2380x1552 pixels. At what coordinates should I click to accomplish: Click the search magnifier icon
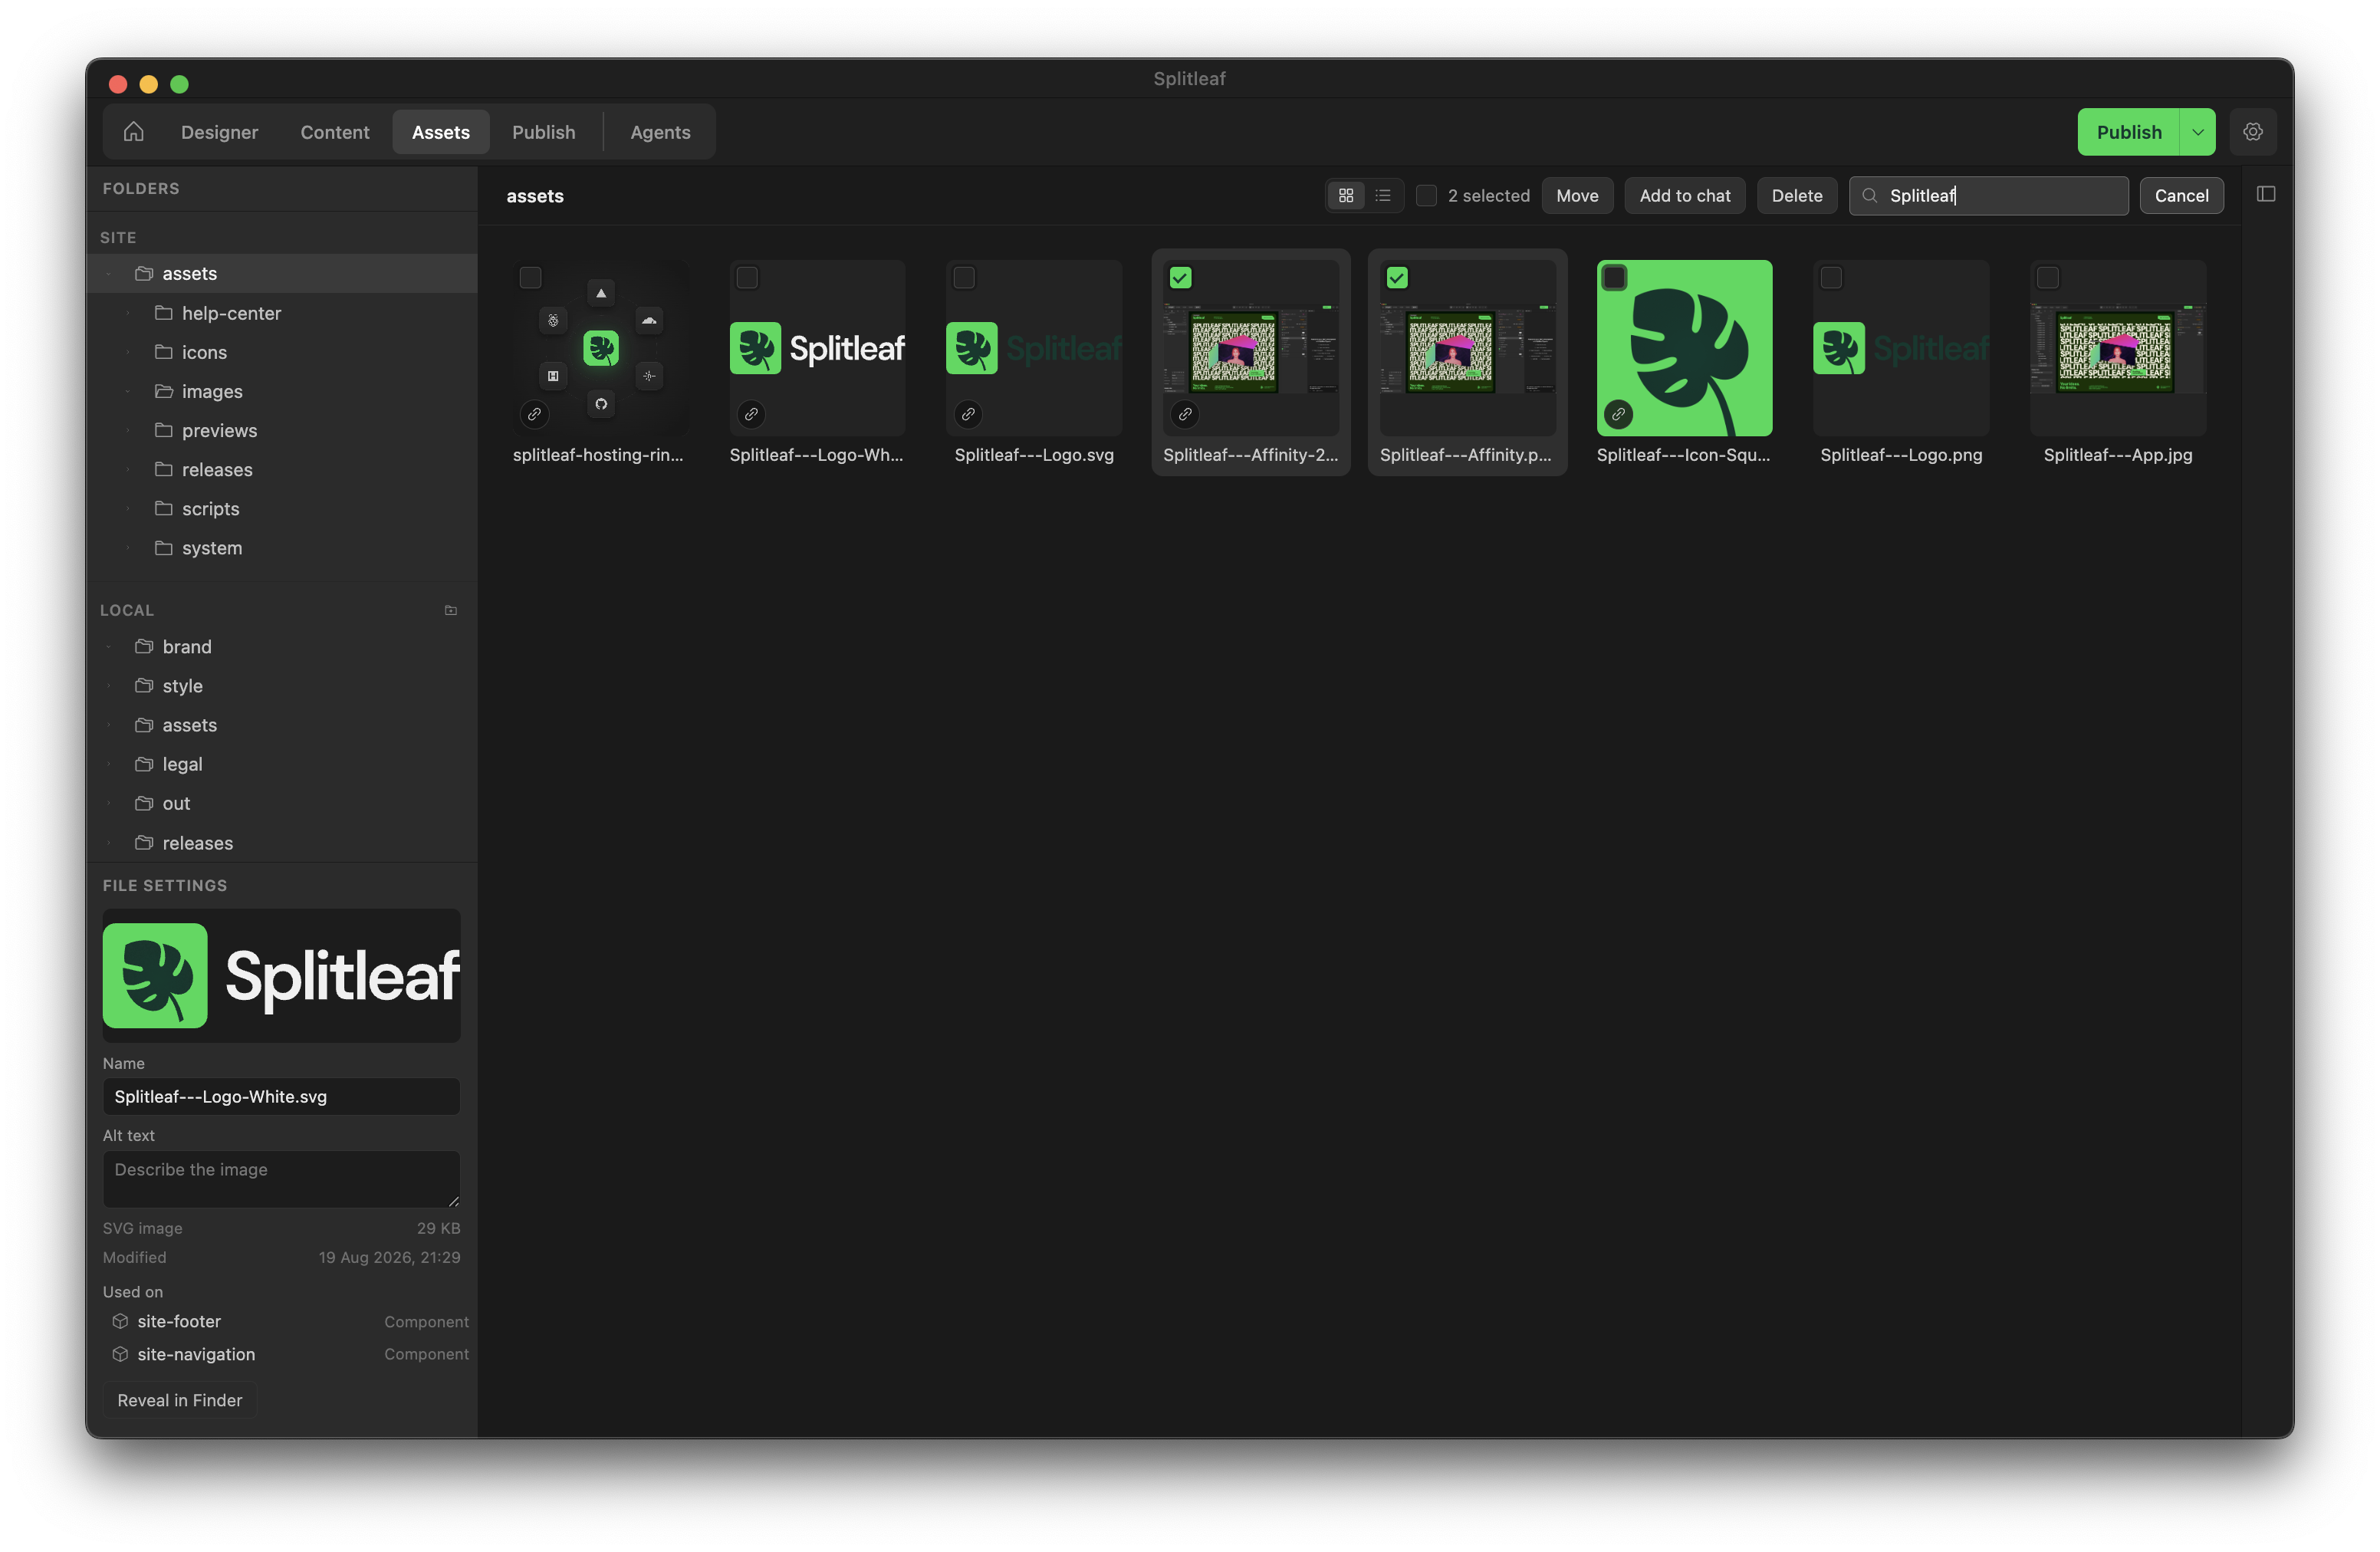[1869, 196]
